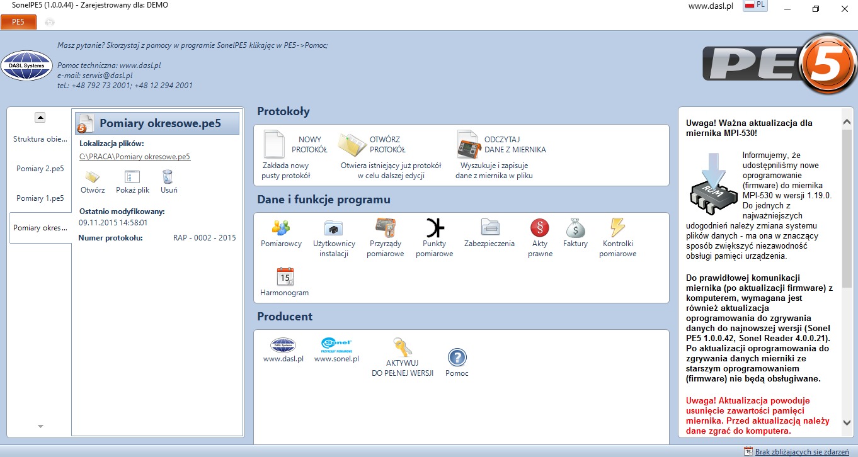Screen dimensions: 858x457
Task: Open Przyrządy pomiarowe instruments
Action: (385, 228)
